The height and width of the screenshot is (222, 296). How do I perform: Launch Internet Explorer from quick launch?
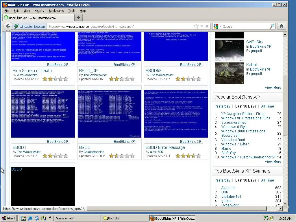(x=30, y=218)
